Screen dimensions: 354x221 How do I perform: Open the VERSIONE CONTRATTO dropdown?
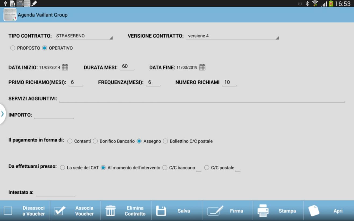click(x=232, y=36)
